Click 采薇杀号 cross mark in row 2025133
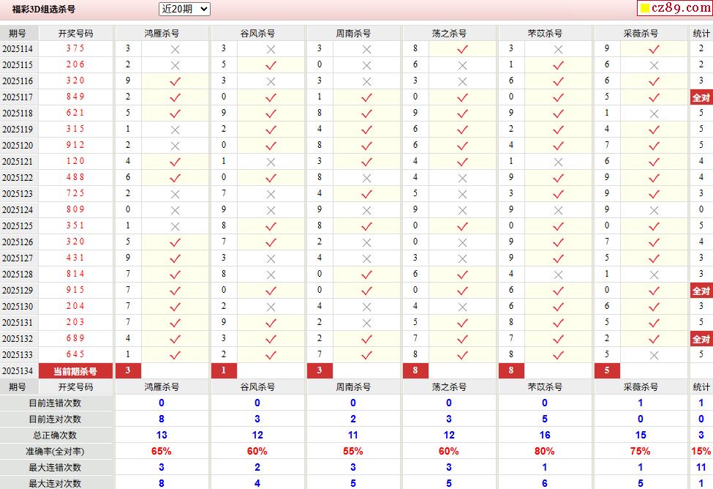 tap(654, 355)
